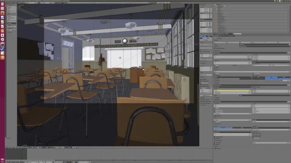Open the Path Tracing integrator dropdown
Viewport: 291px width, 163px height.
coord(233,87)
